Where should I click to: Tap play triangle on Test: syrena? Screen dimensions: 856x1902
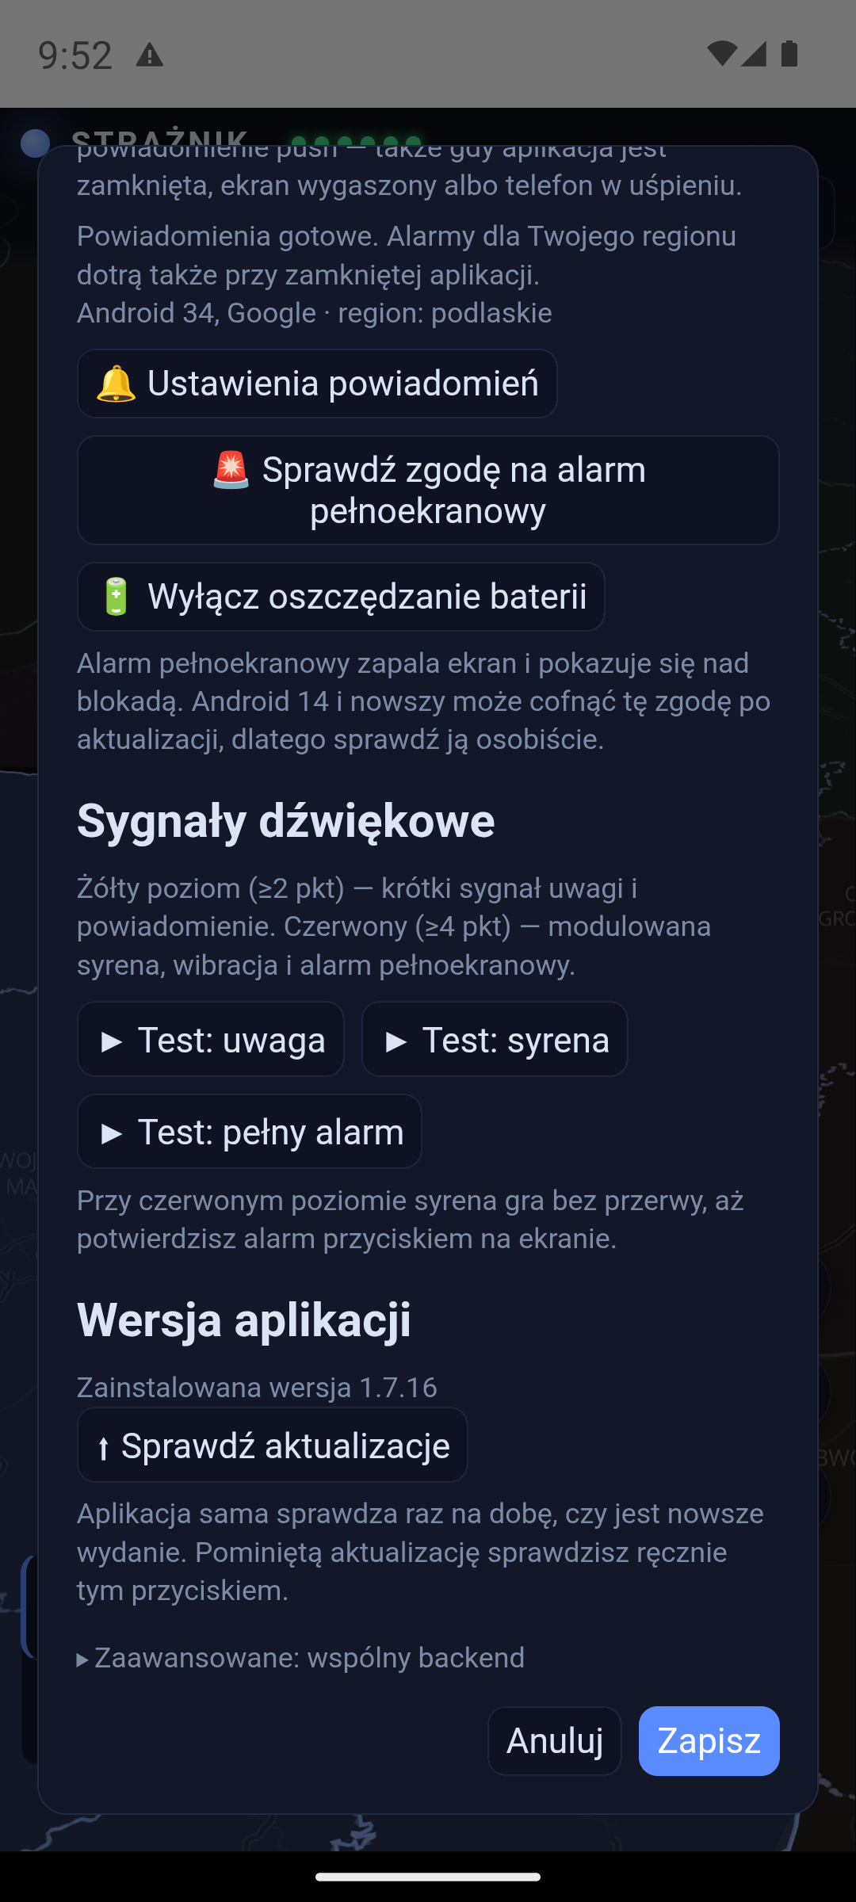click(x=396, y=1041)
